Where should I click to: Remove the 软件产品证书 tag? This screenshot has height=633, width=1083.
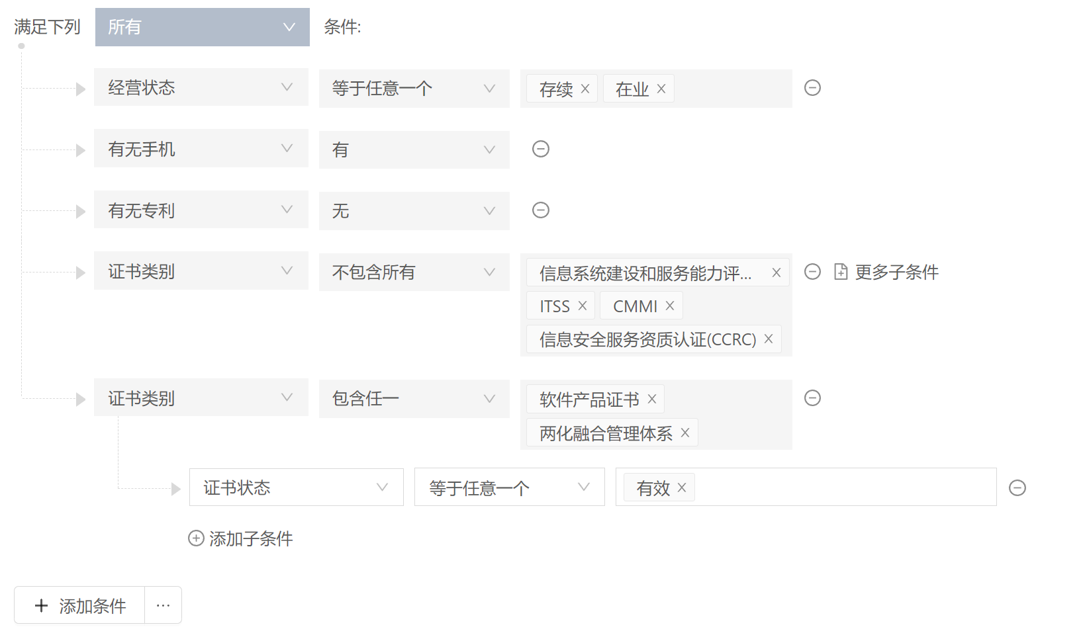(652, 399)
